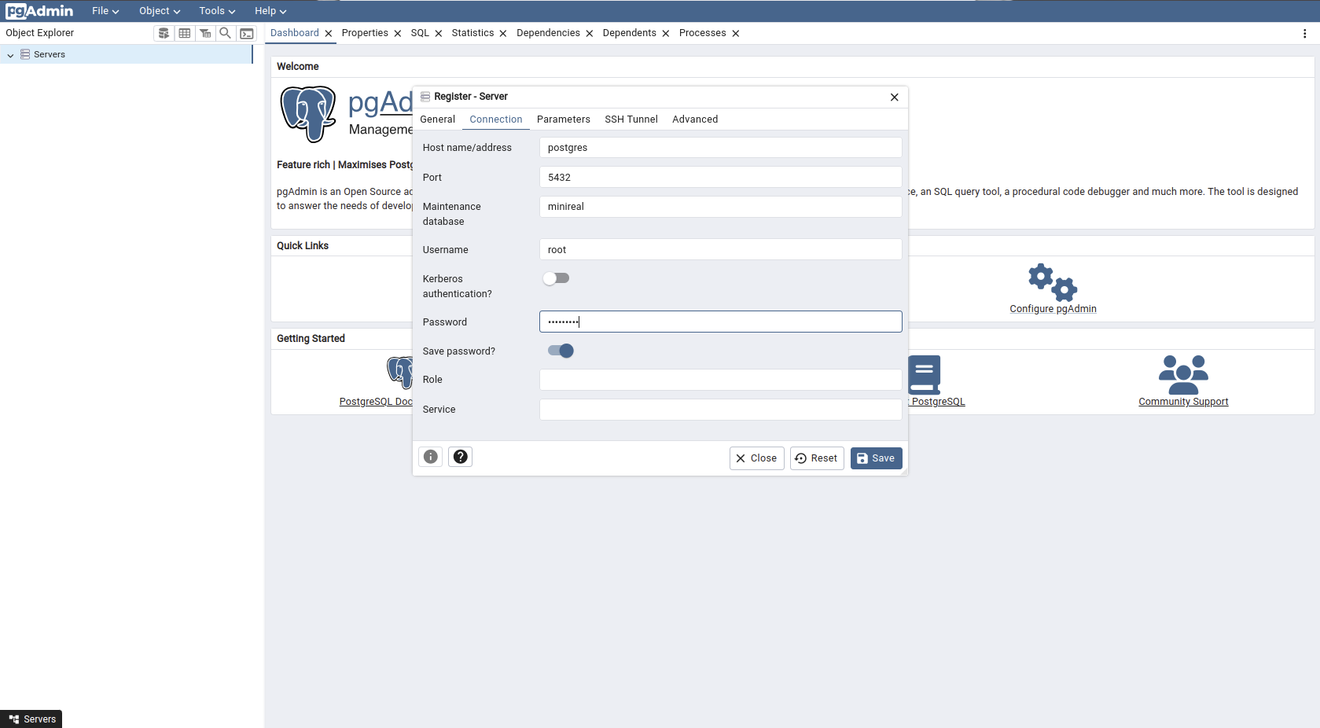This screenshot has width=1320, height=728.
Task: Open the SQL main tab
Action: pyautogui.click(x=420, y=33)
